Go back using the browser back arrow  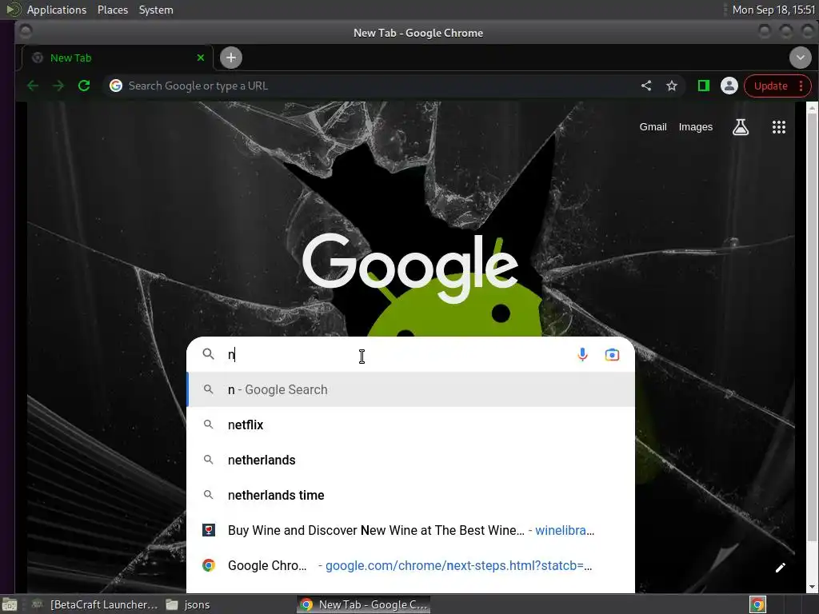32,86
